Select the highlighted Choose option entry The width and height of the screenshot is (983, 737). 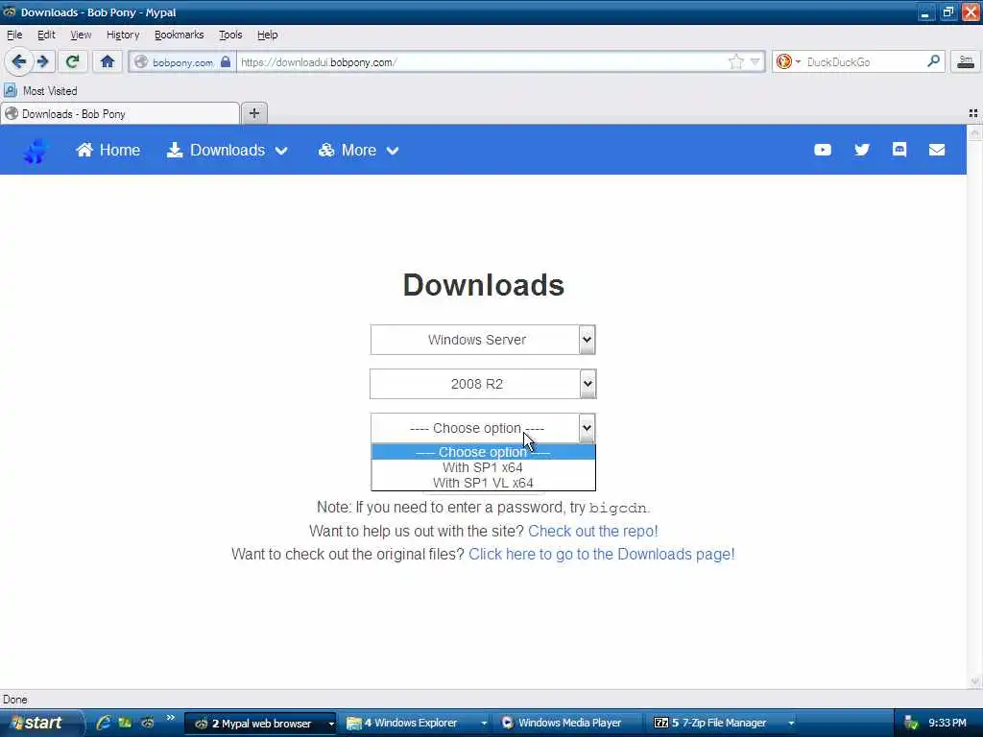point(484,452)
